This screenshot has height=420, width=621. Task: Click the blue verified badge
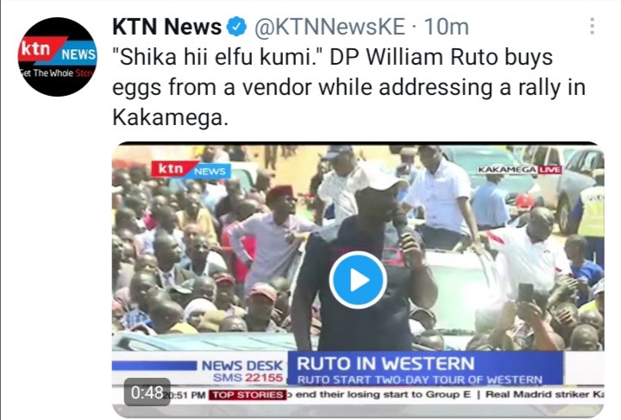point(236,27)
